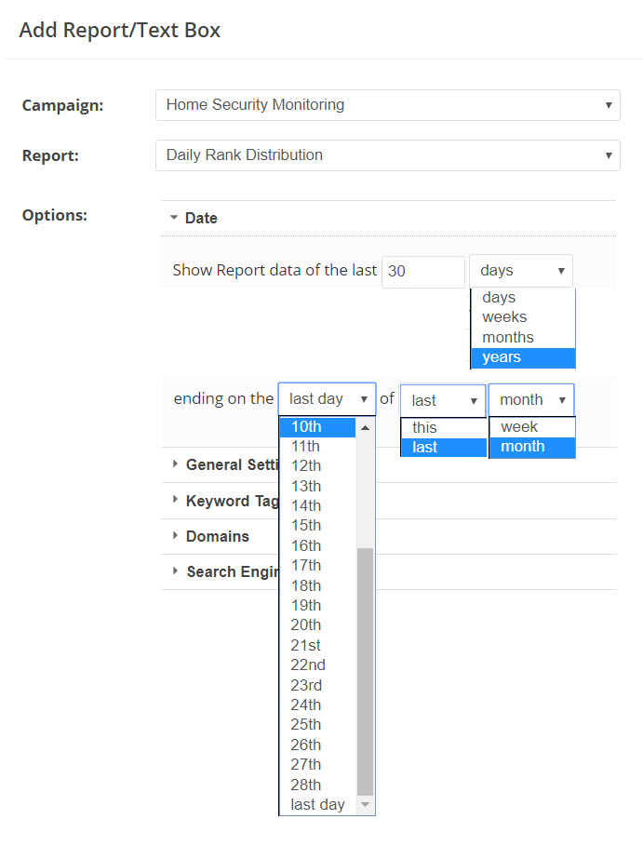Image resolution: width=643 pixels, height=846 pixels.
Task: Pick '22nd' from the day list
Action: tap(308, 665)
